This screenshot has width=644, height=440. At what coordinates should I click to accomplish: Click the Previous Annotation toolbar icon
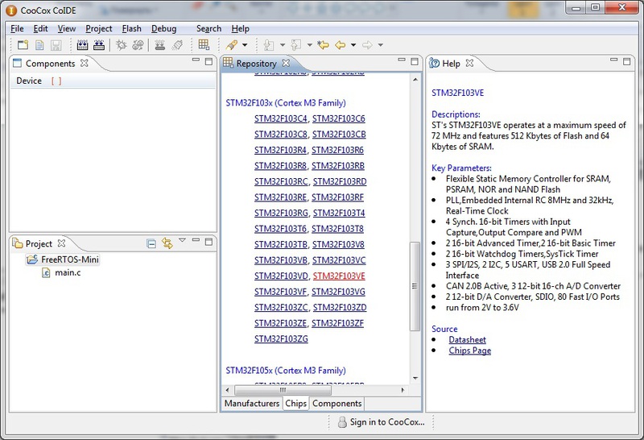pyautogui.click(x=296, y=45)
